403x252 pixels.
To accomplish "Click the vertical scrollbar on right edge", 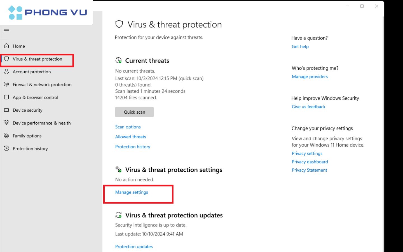I will pyautogui.click(x=383, y=112).
